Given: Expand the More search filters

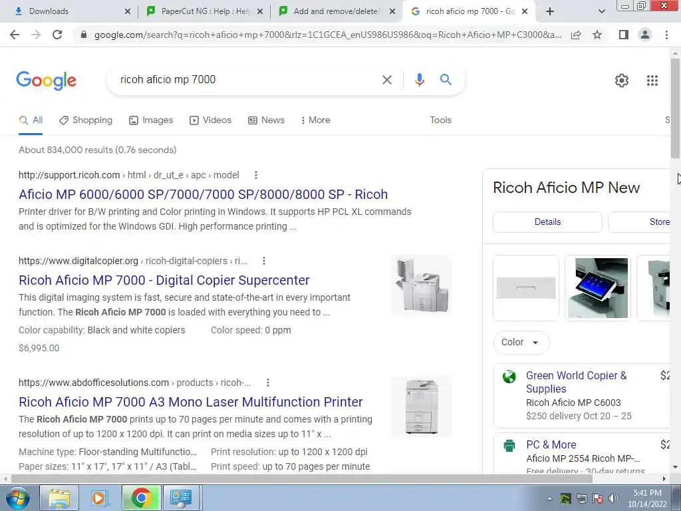Looking at the screenshot, I should coord(316,120).
